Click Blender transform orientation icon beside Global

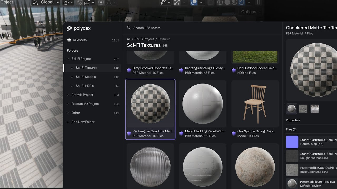tap(35, 2)
